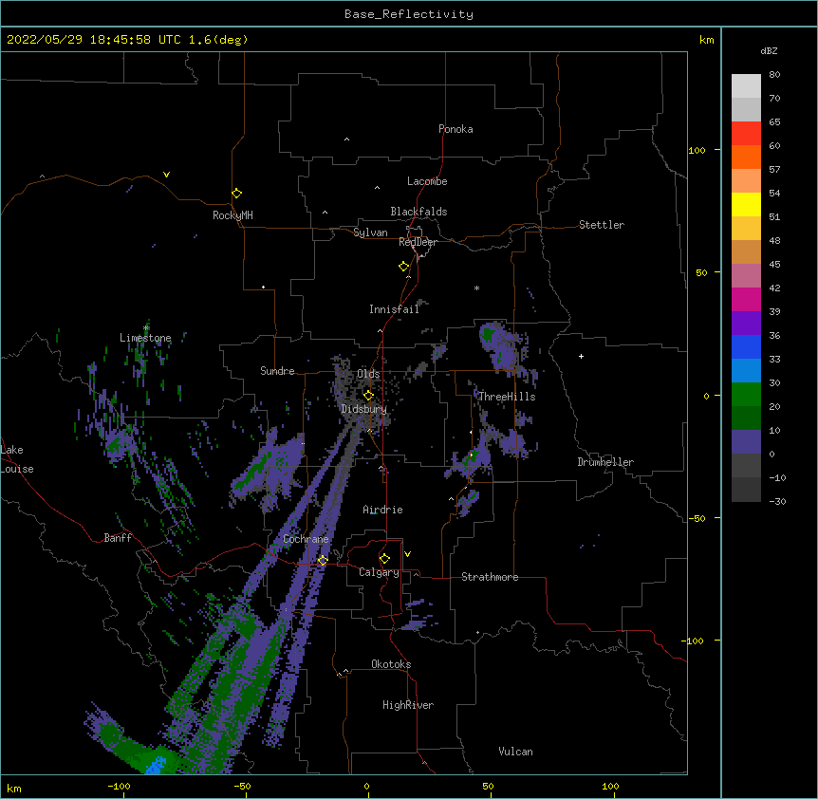Click the Banff label
Screen dimensions: 818x799
(118, 538)
